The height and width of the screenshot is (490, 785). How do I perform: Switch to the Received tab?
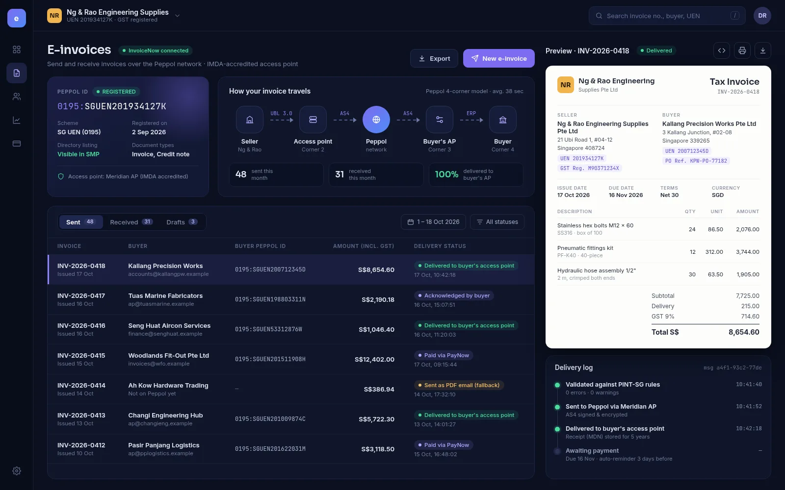pyautogui.click(x=131, y=222)
